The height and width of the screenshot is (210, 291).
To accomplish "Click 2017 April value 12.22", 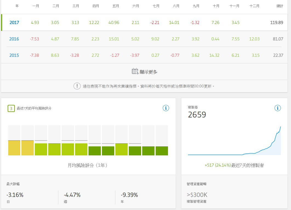I will 94,23.
